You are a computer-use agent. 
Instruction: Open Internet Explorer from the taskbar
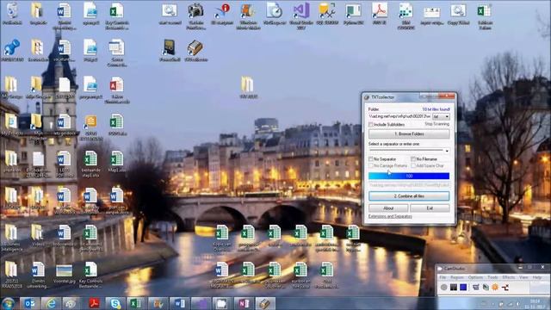tap(51, 303)
